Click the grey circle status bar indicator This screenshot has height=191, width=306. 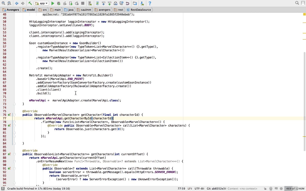pyautogui.click(x=281, y=189)
